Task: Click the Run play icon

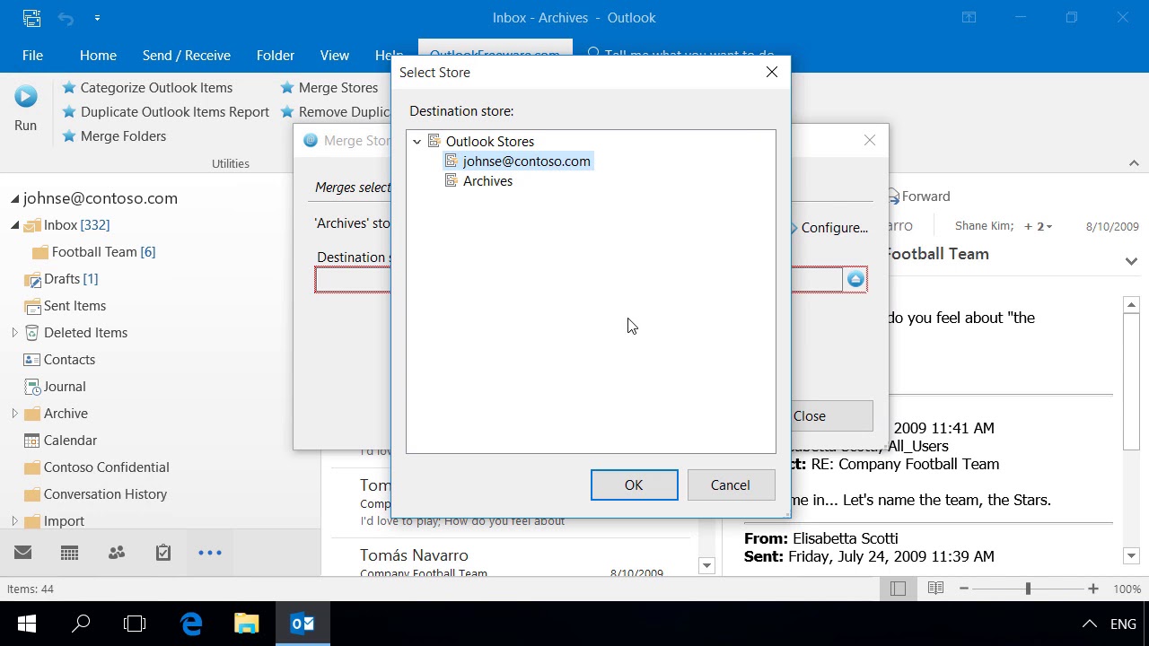Action: click(25, 96)
